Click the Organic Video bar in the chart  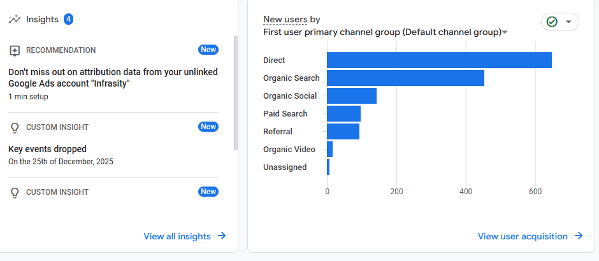[329, 149]
